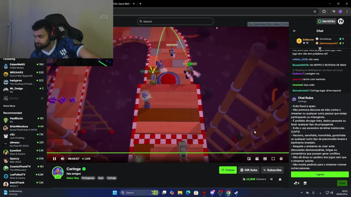Open slimeoz recommended channel
Image resolution: width=351 pixels, height=197 pixels.
pyautogui.click(x=23, y=144)
